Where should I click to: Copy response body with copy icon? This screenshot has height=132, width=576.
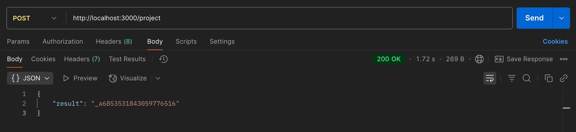click(548, 78)
